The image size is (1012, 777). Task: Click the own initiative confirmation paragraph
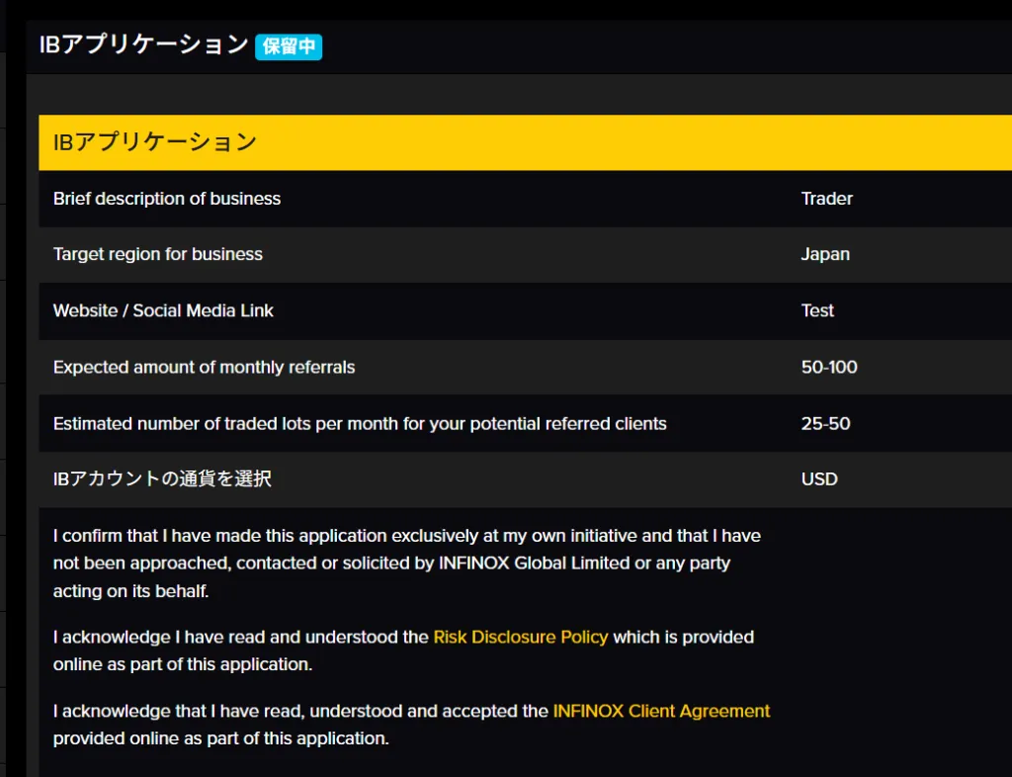click(406, 563)
